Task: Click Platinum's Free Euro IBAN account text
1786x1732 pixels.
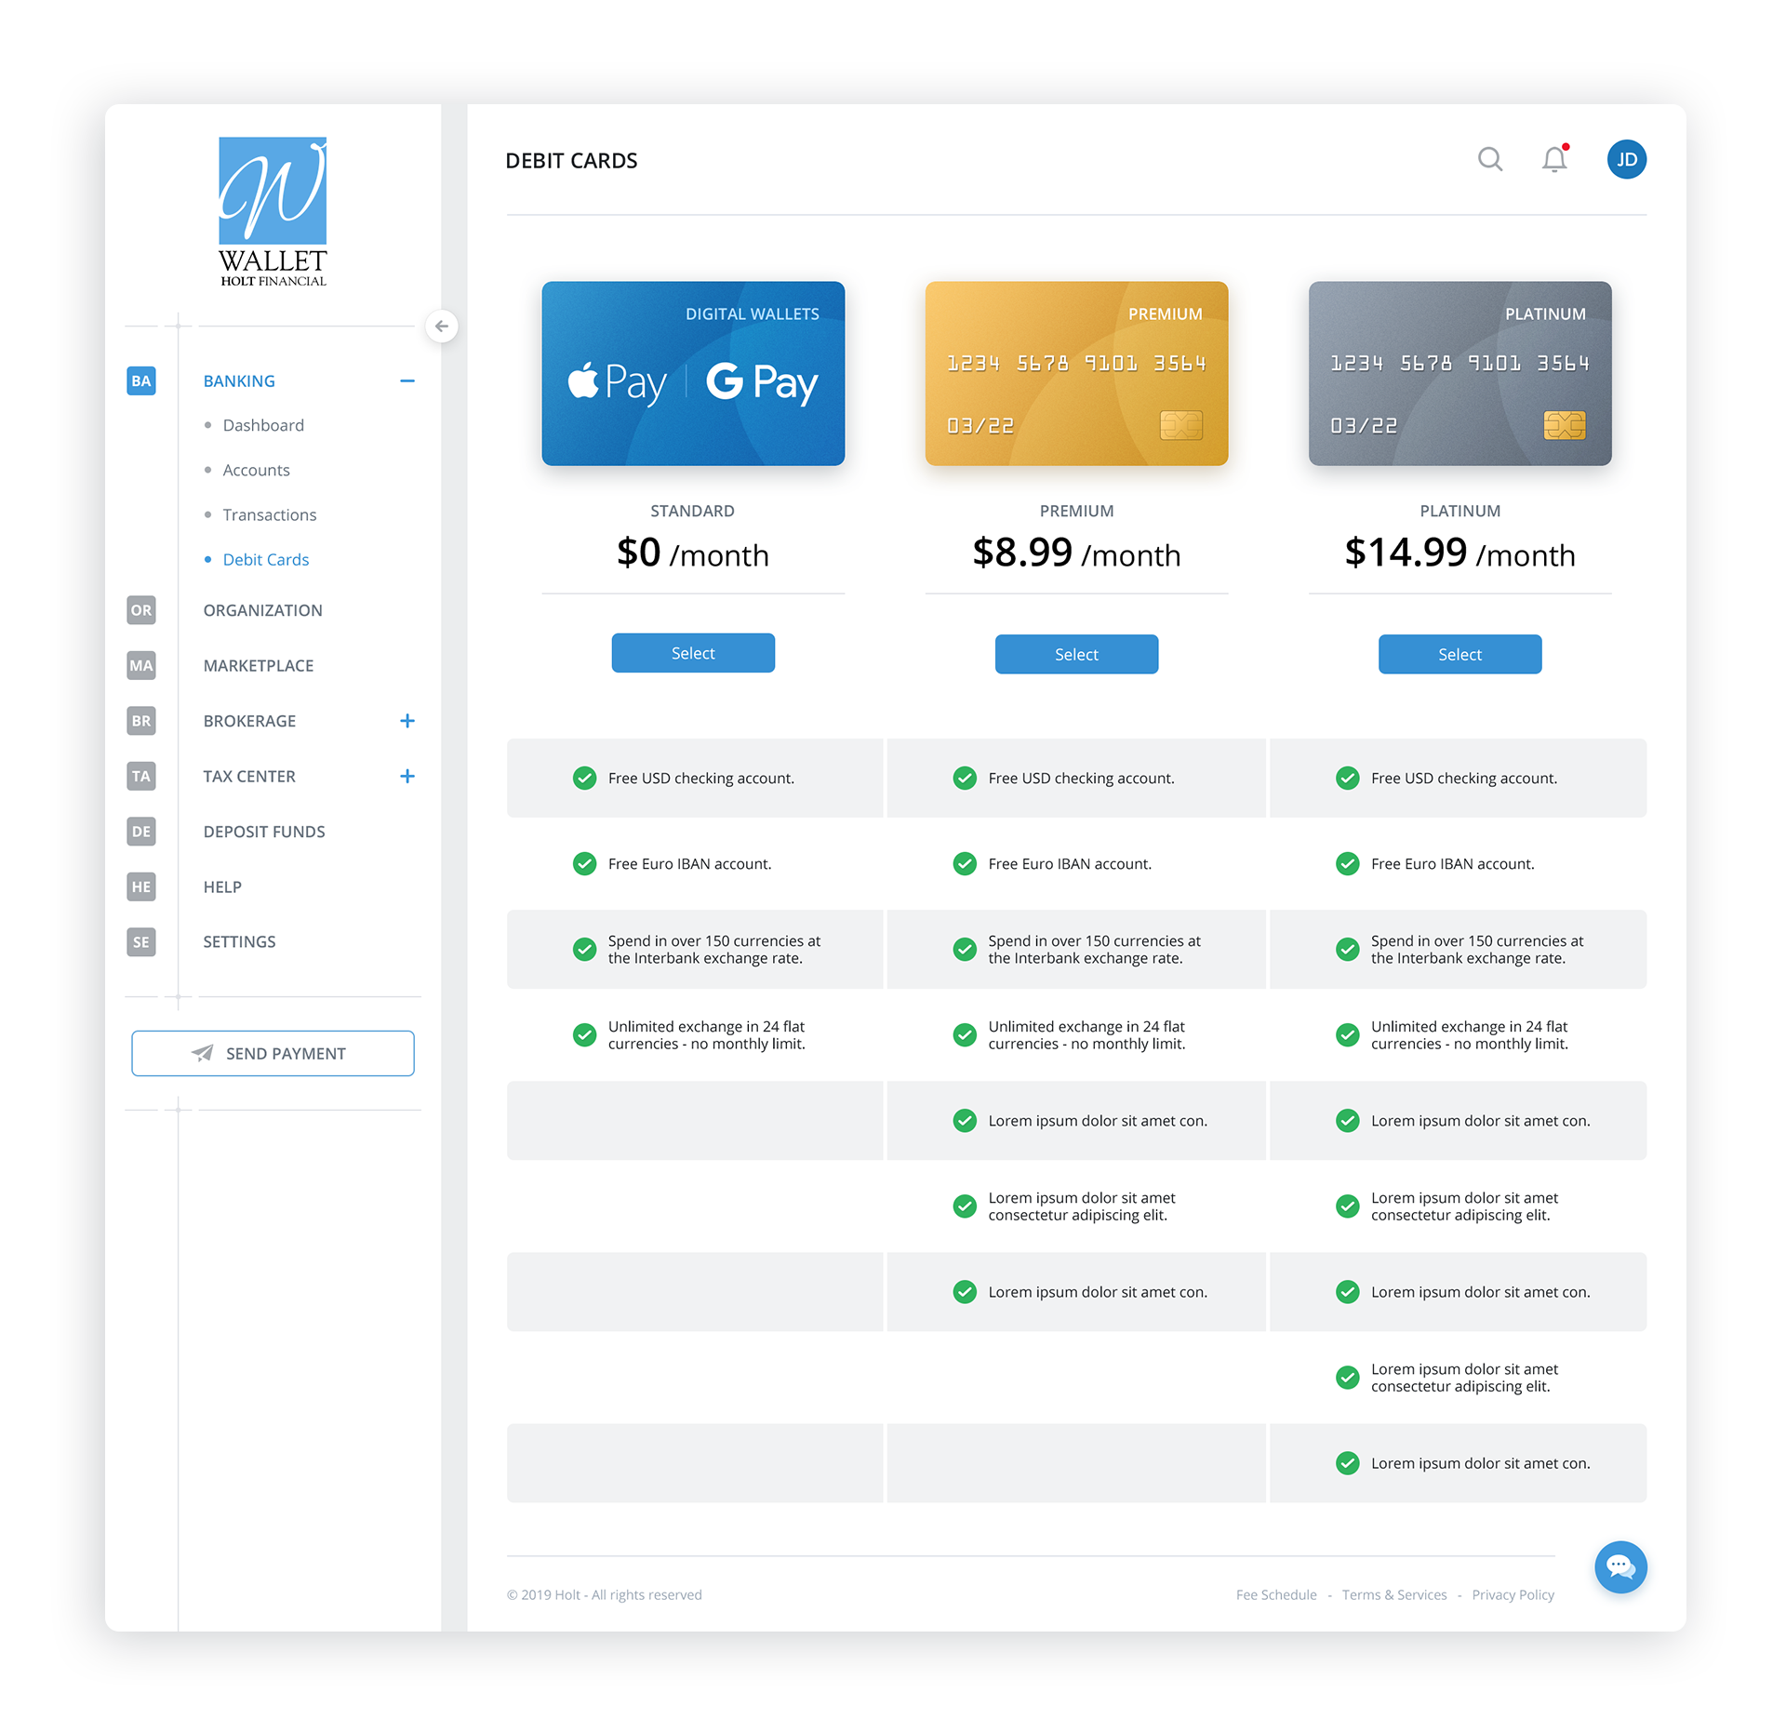Action: pyautogui.click(x=1452, y=864)
